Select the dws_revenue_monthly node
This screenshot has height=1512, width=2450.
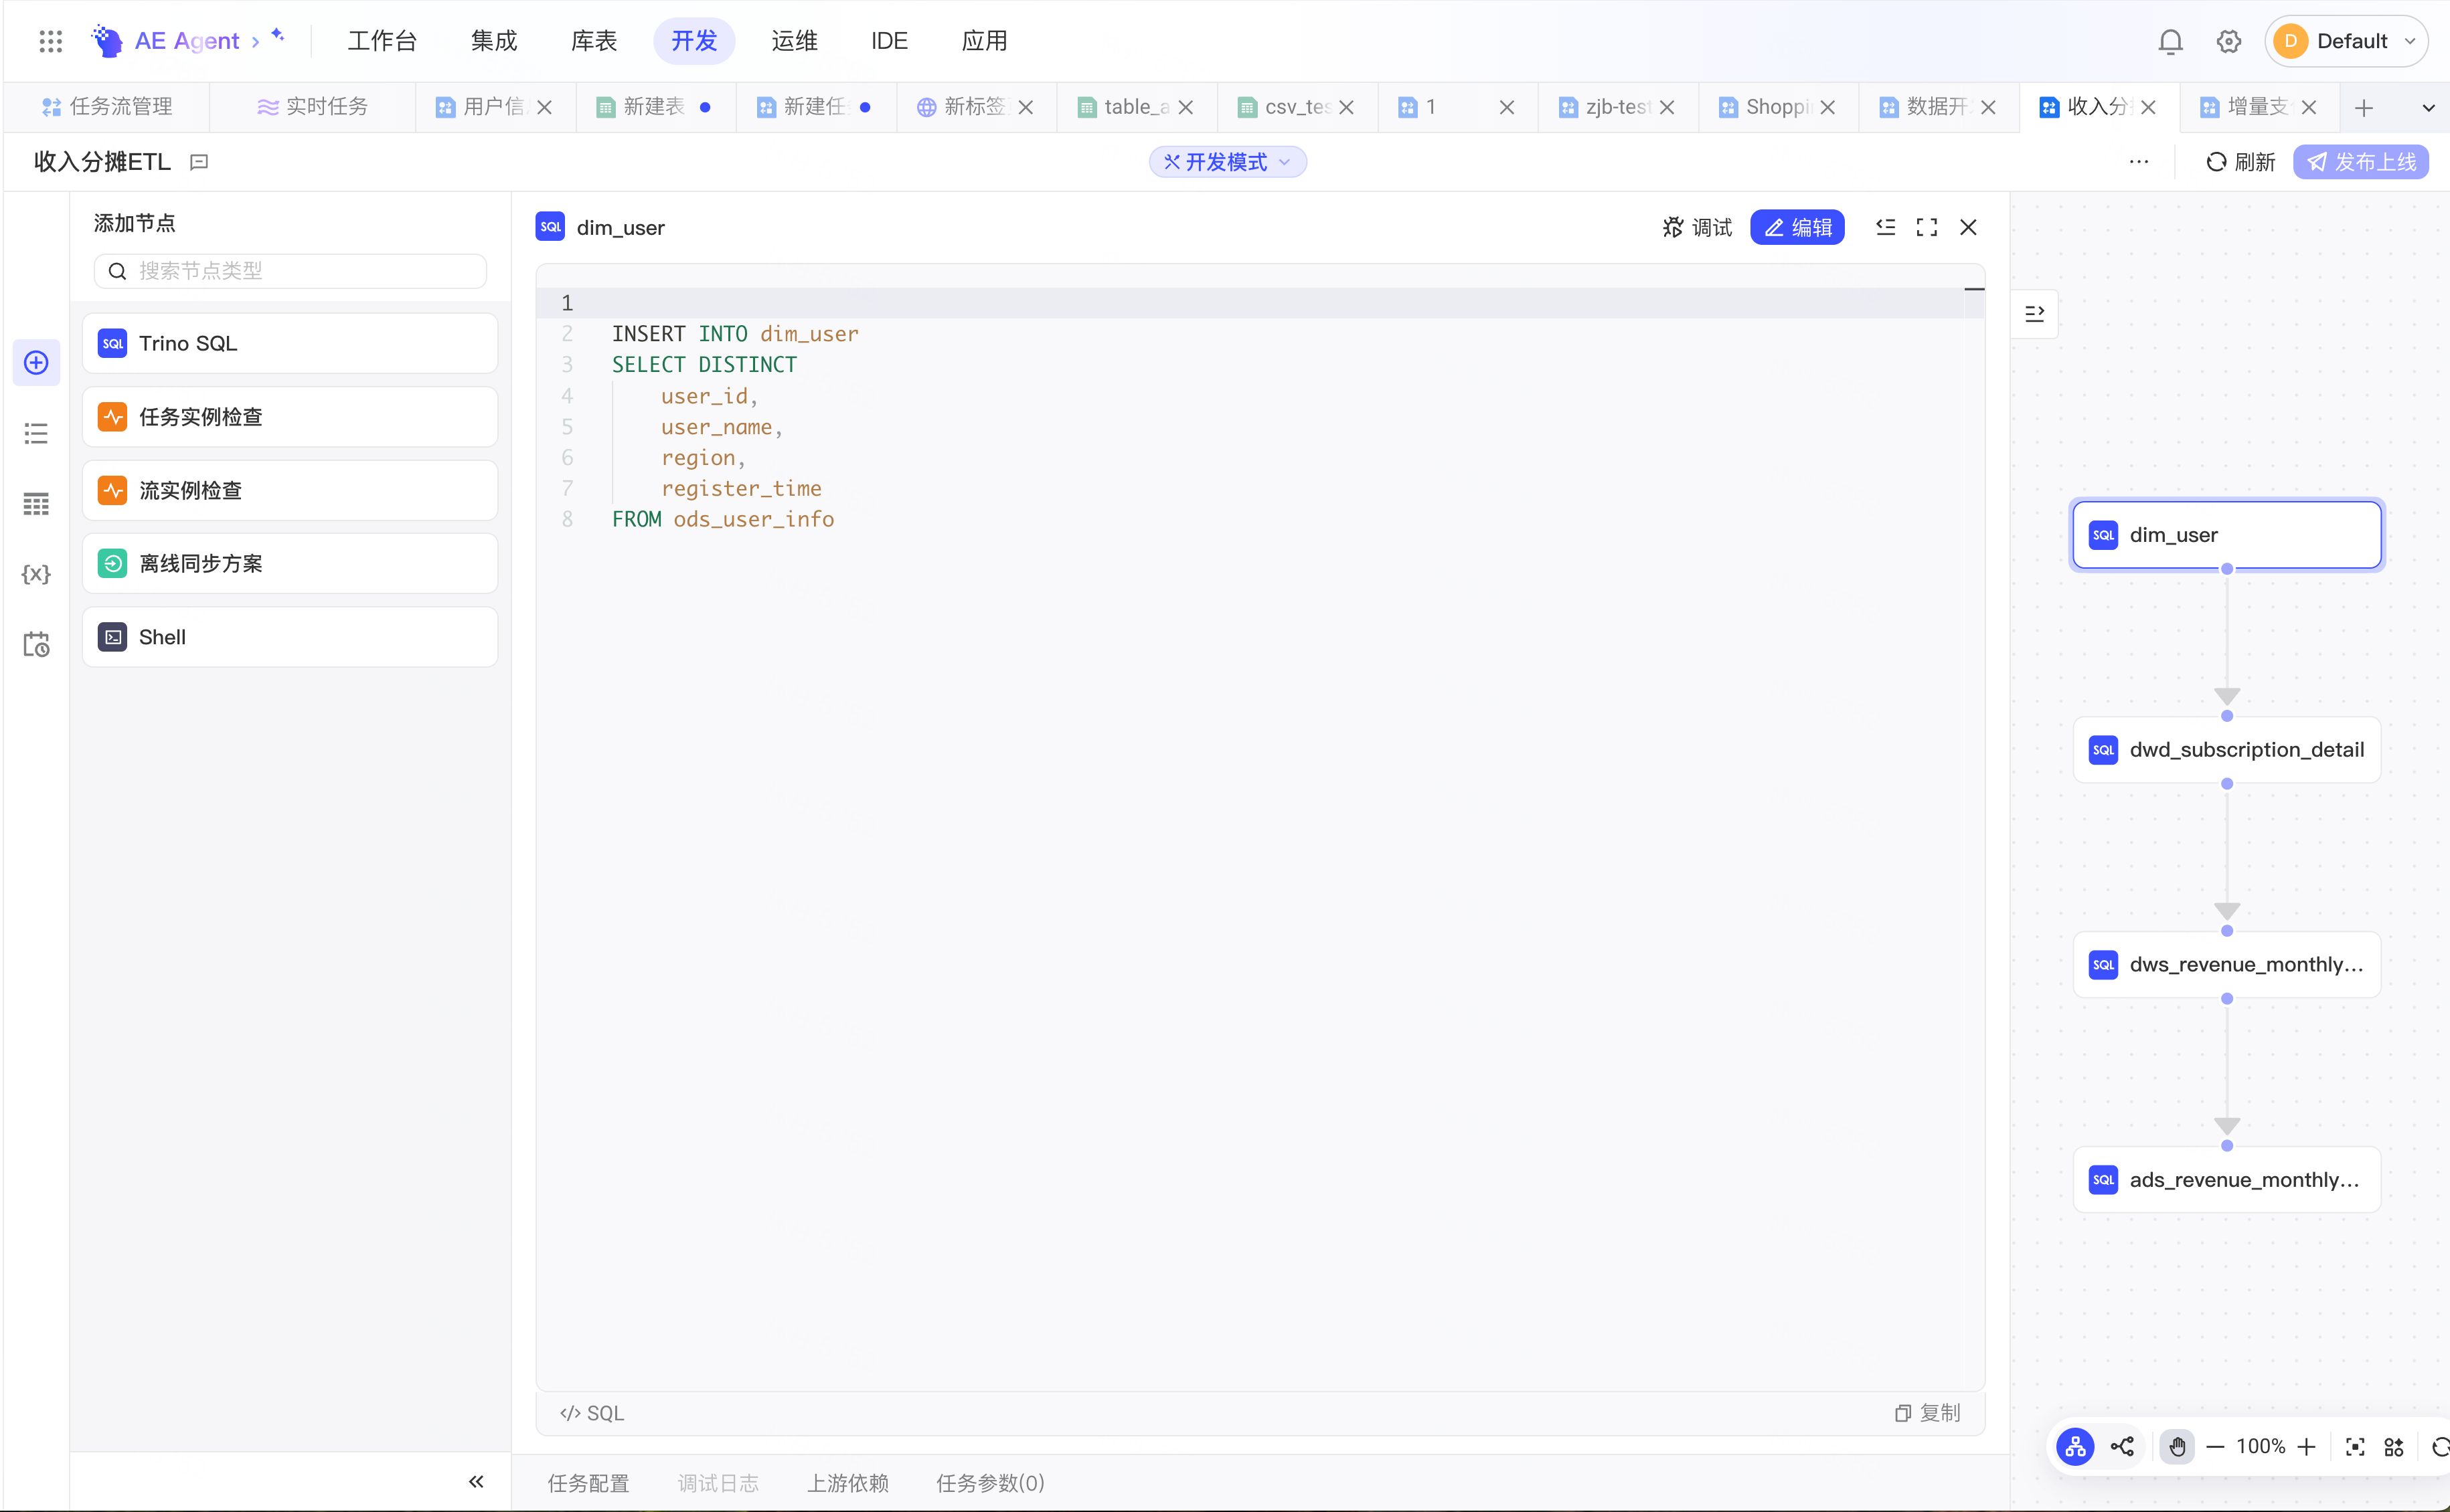click(x=2226, y=965)
